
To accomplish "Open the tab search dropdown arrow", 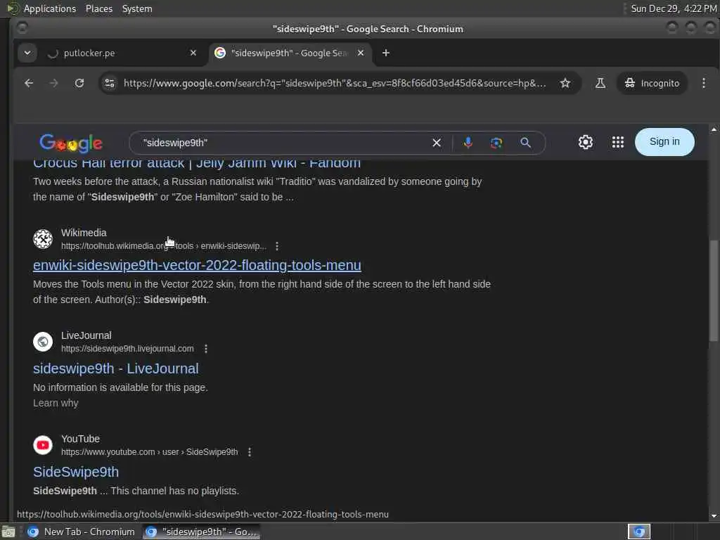I will point(27,53).
